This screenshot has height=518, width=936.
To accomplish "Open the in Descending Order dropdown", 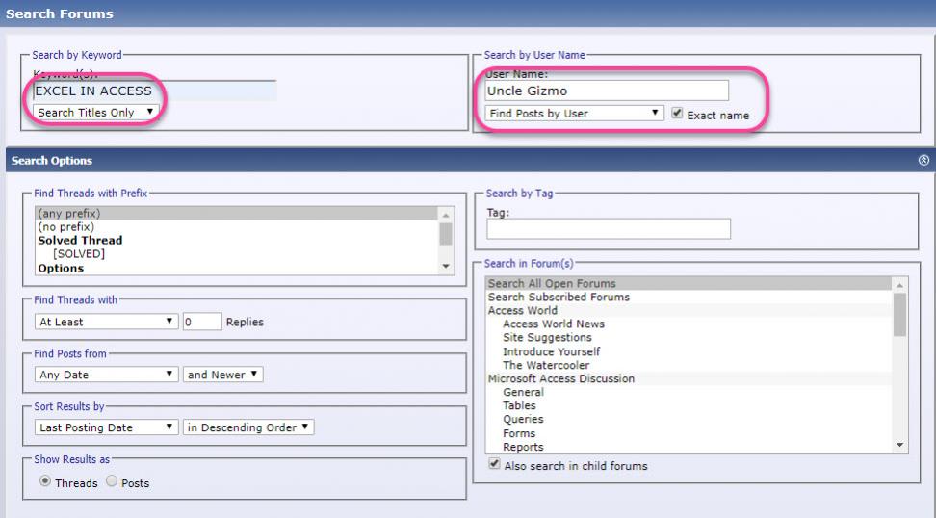I will pos(248,427).
